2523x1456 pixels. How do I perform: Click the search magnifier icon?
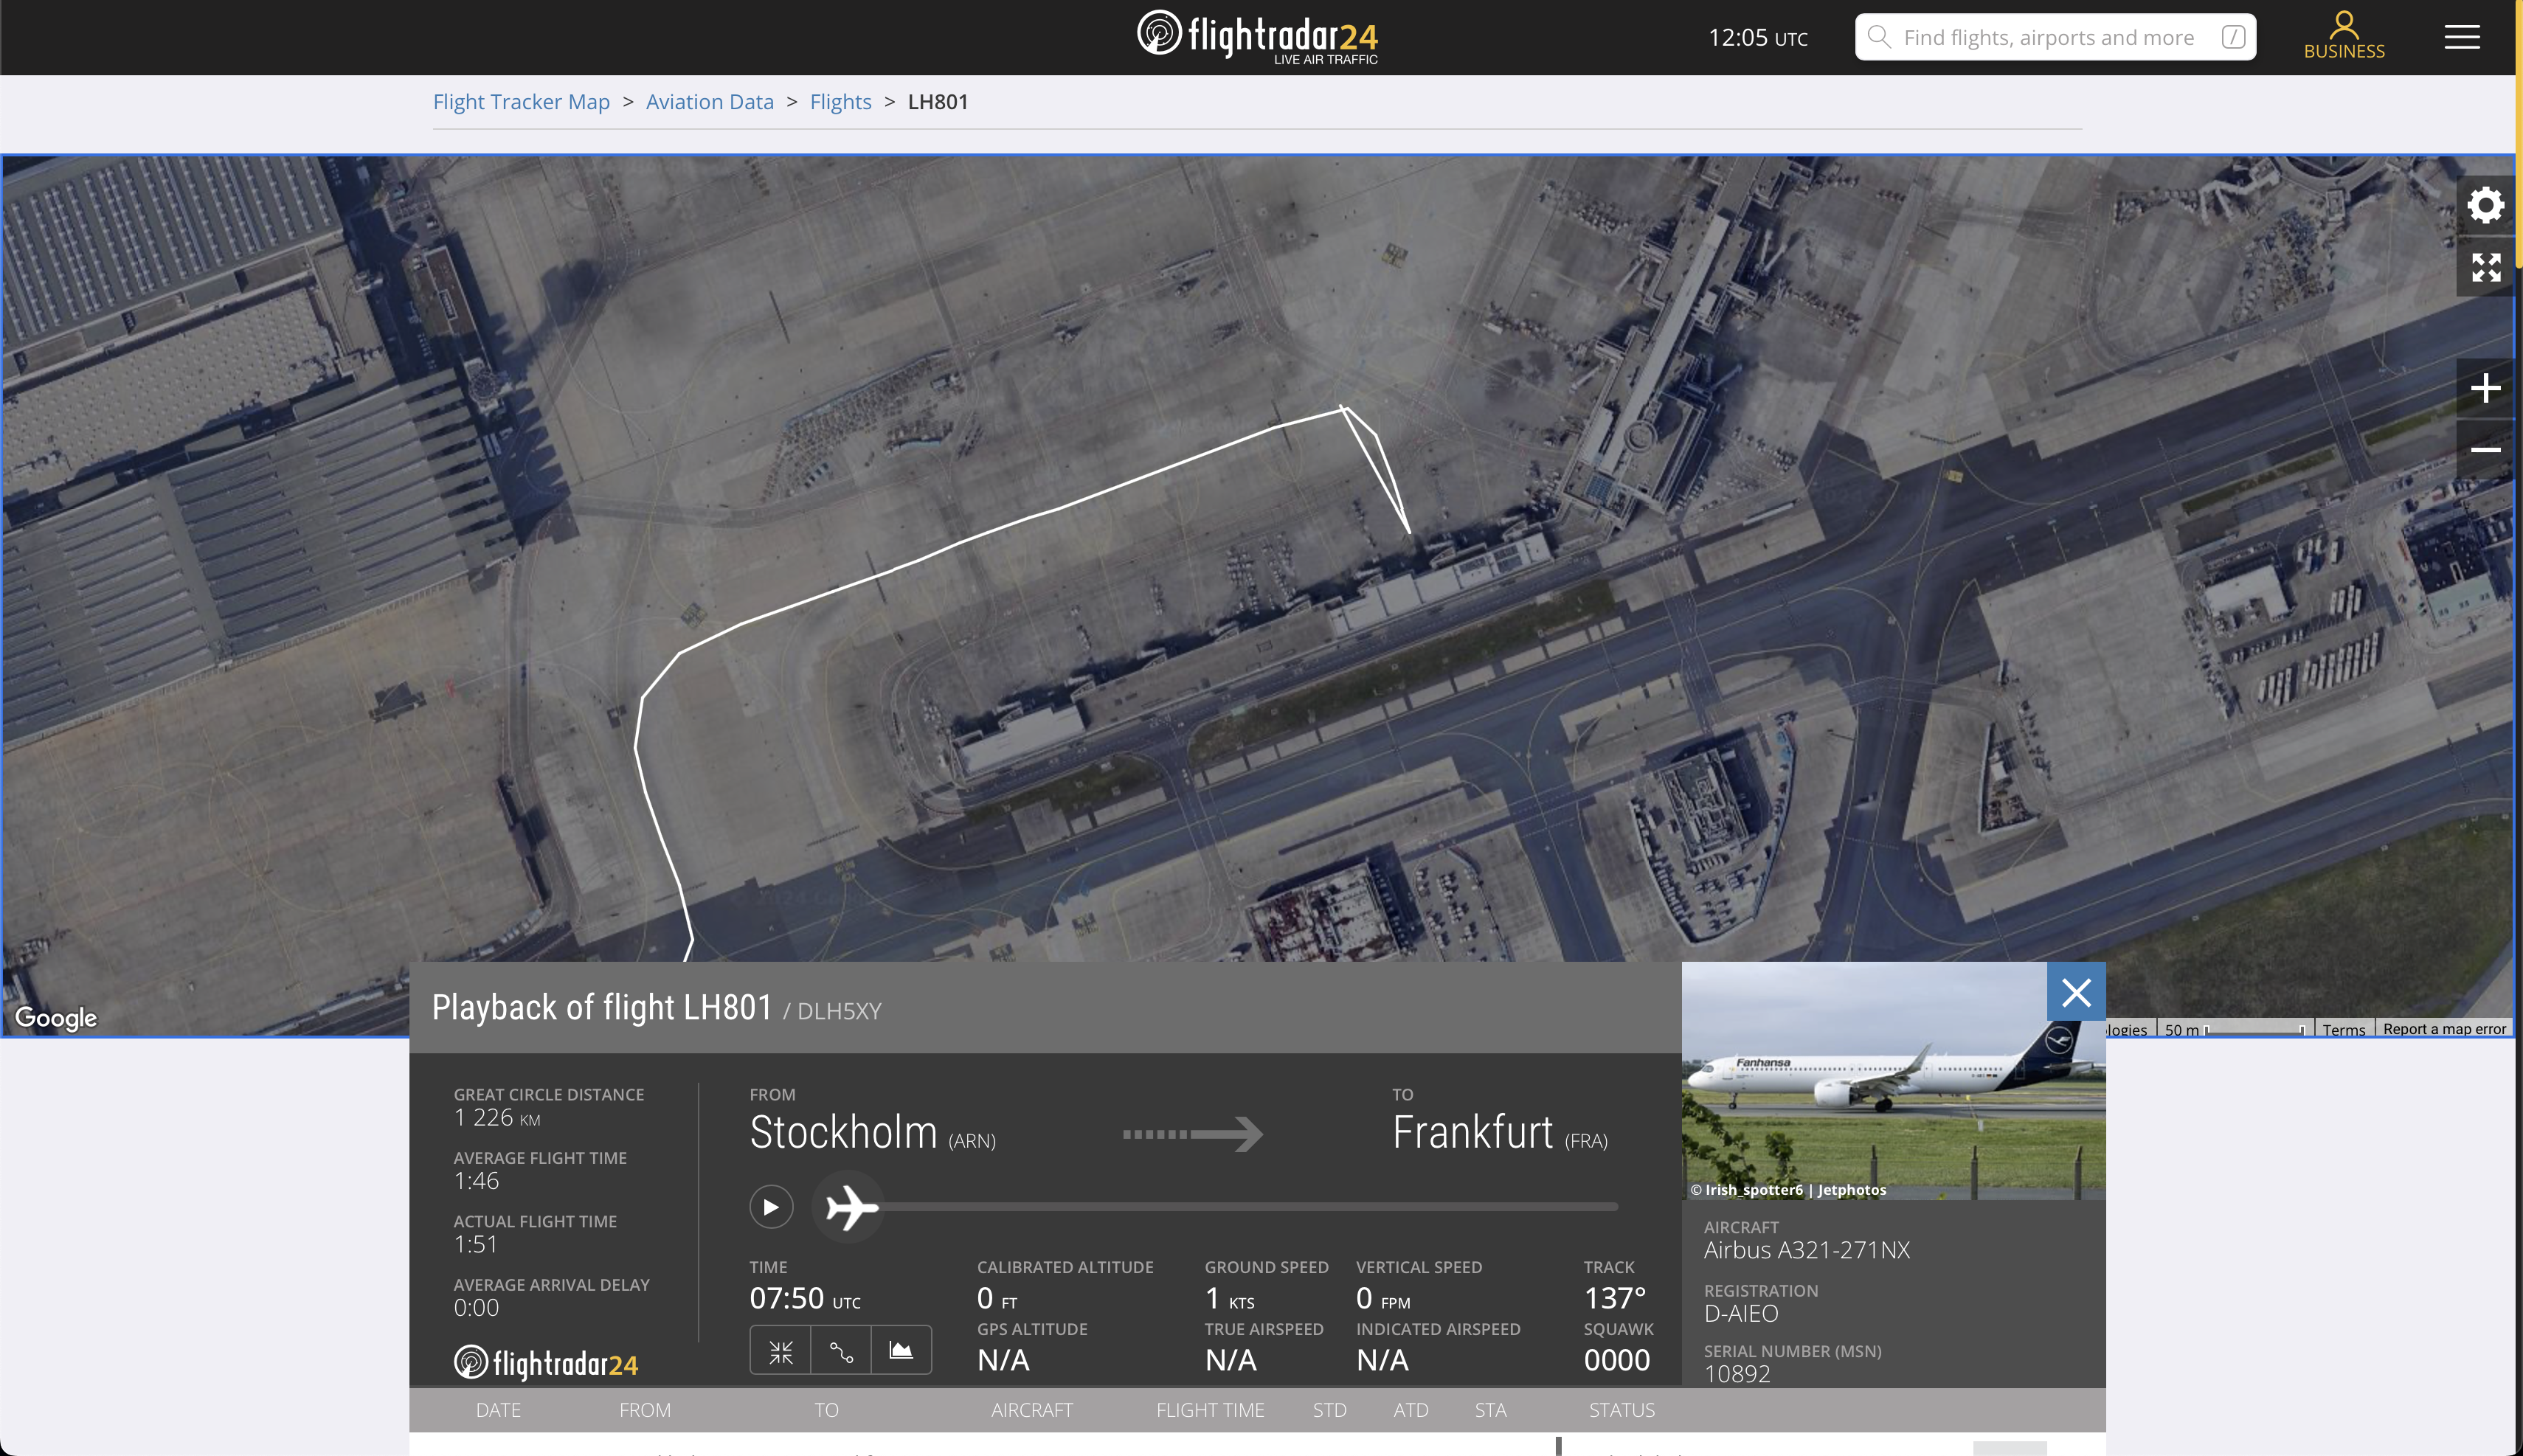click(1879, 38)
